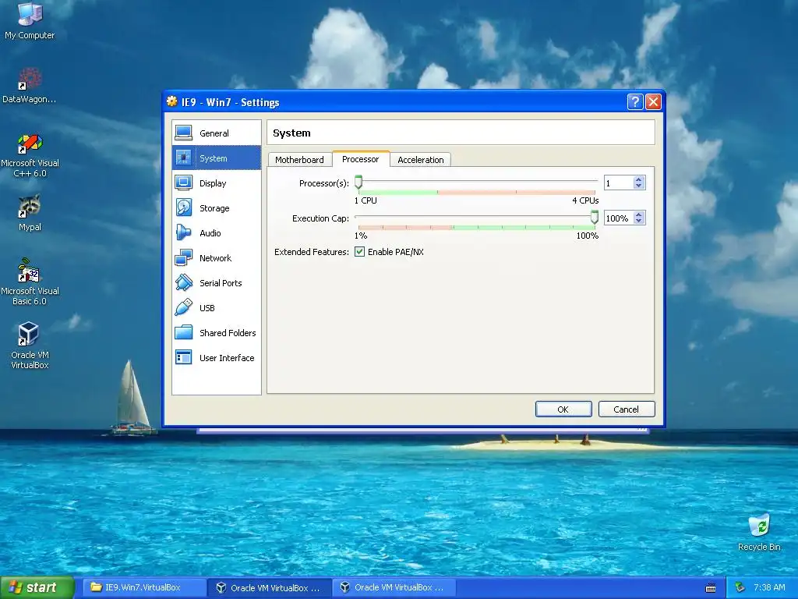Open the User Interface icon
Screen dimensions: 798x599
pyautogui.click(x=183, y=357)
